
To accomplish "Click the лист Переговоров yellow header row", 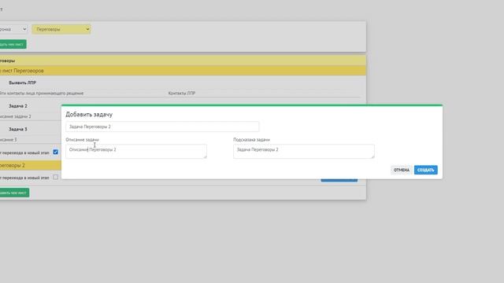I will coord(183,71).
